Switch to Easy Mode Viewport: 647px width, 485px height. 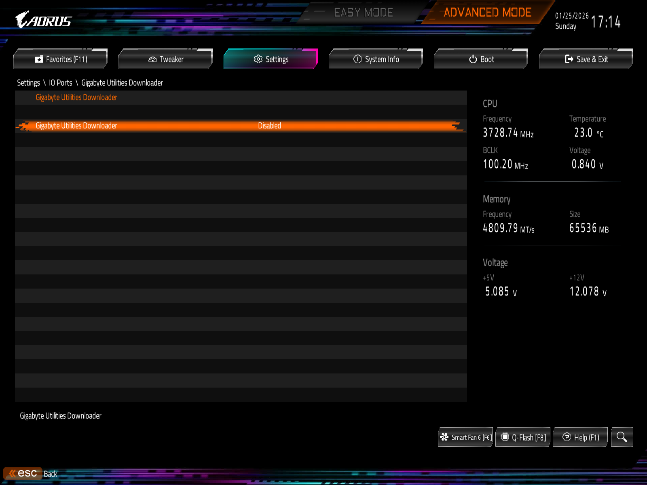pos(363,13)
